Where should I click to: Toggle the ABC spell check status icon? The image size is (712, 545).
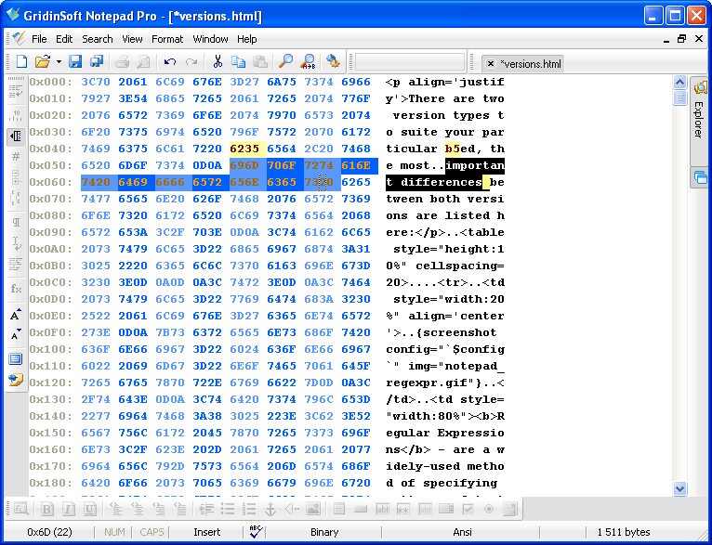(x=256, y=531)
